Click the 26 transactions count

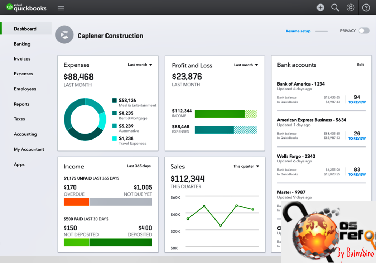(357, 134)
